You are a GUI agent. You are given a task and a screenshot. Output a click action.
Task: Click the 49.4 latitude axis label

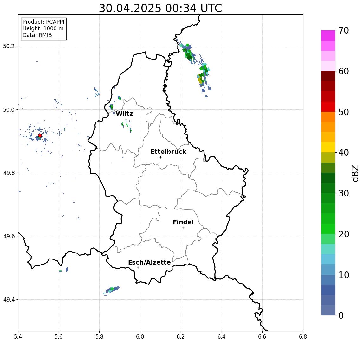pos(9,300)
